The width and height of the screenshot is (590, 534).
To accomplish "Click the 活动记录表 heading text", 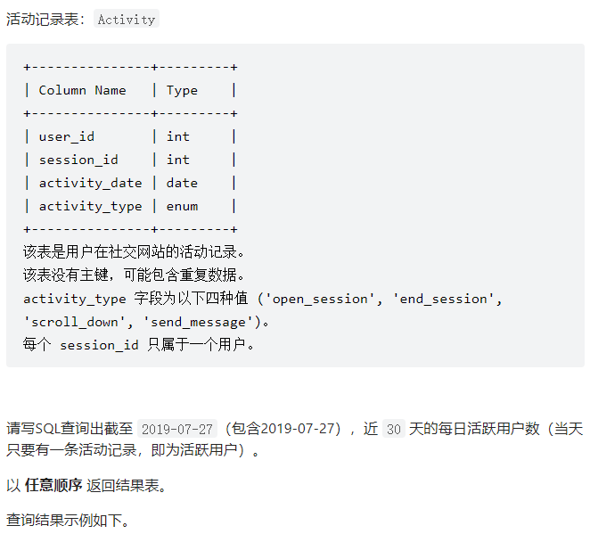I will coord(43,20).
